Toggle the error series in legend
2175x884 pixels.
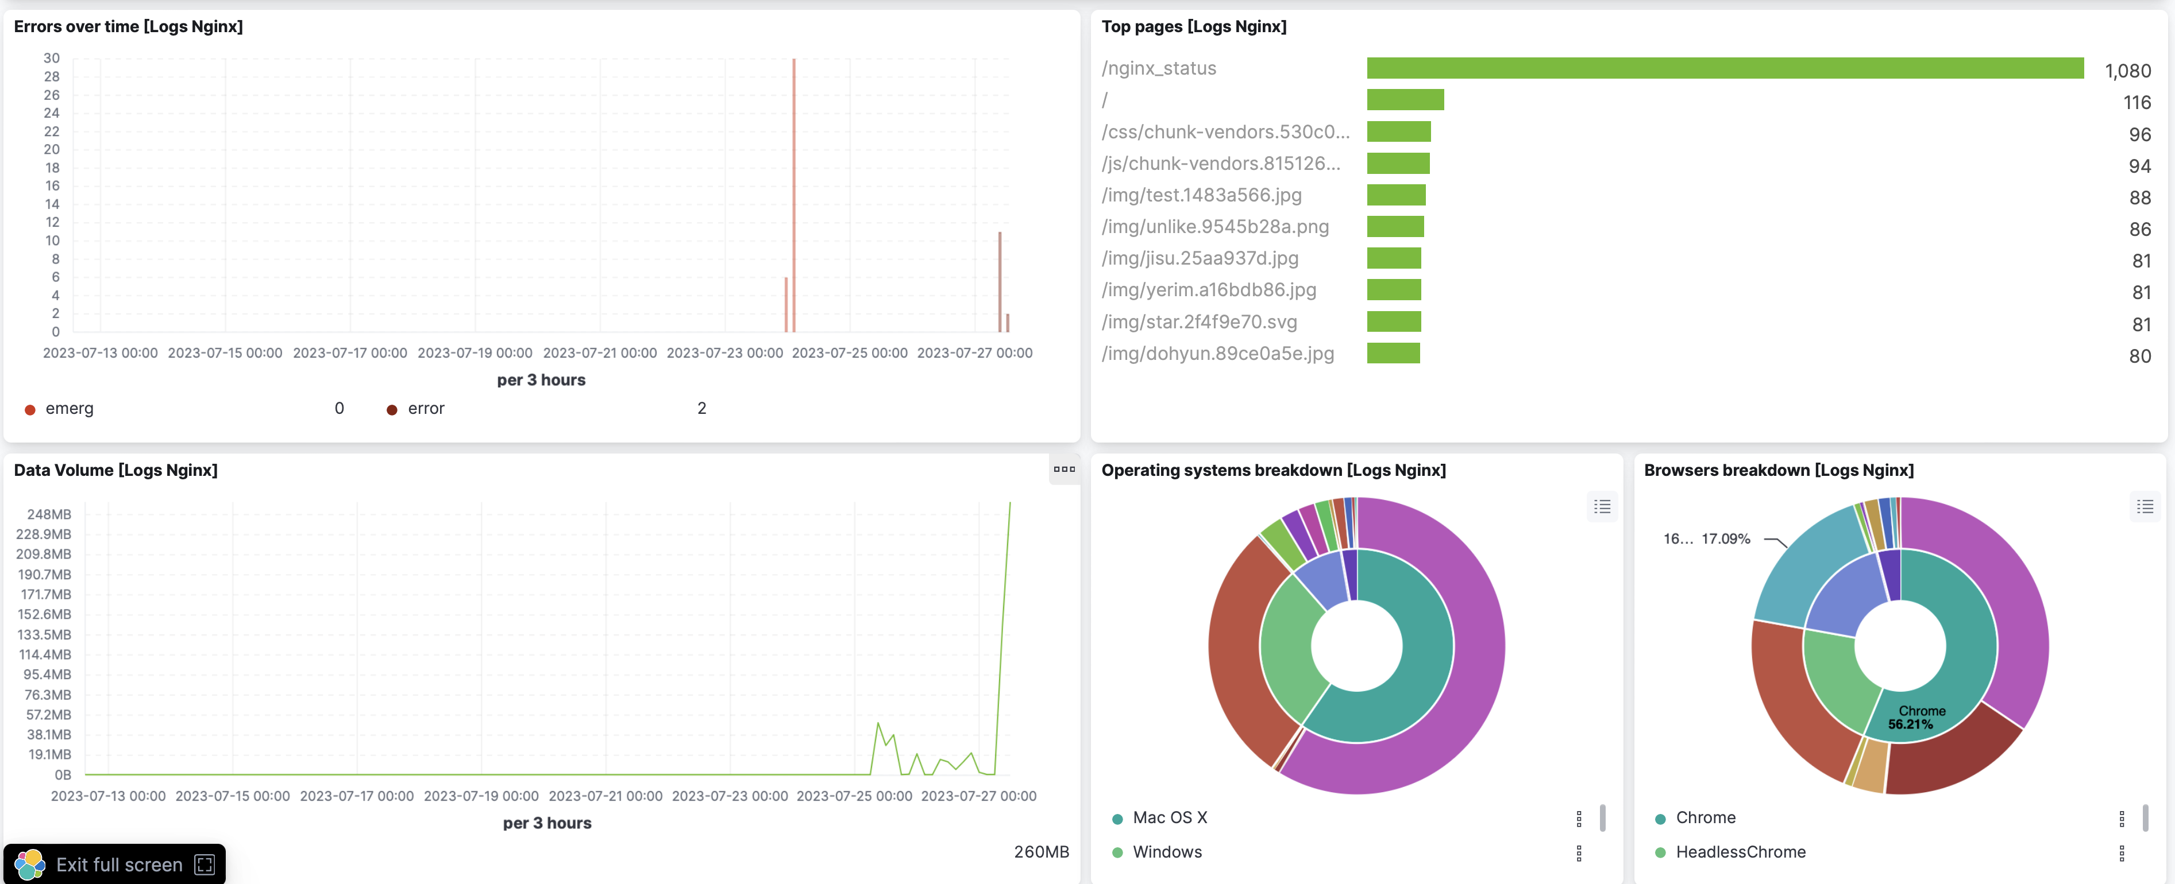pos(426,408)
